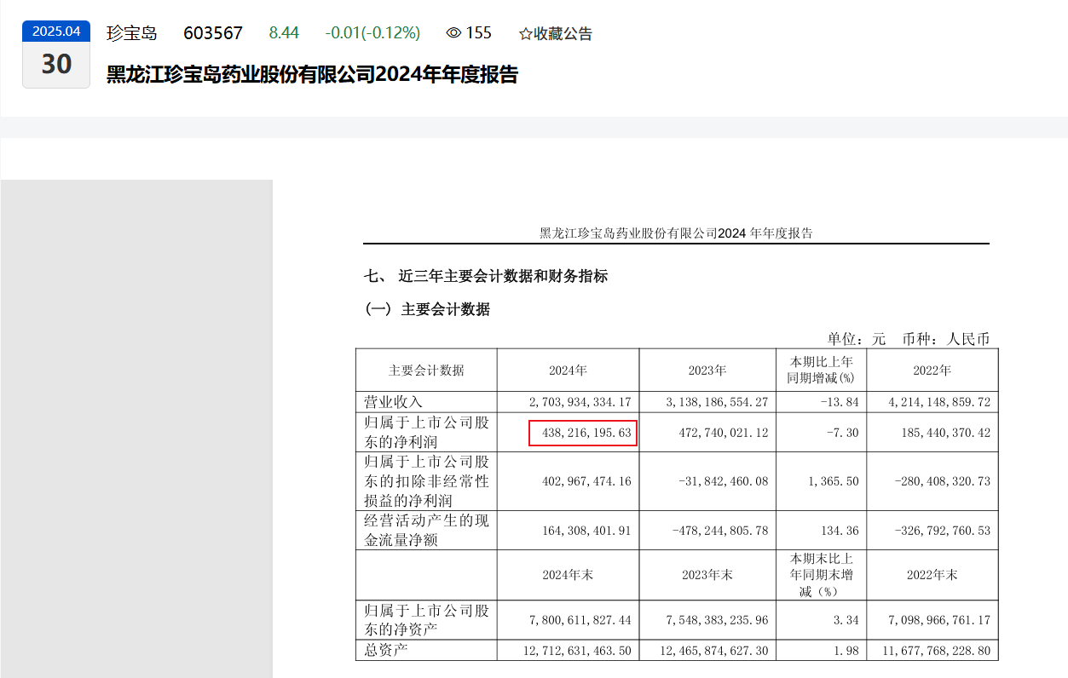
Task: Click sub-header 2022年末
Action: tap(932, 575)
